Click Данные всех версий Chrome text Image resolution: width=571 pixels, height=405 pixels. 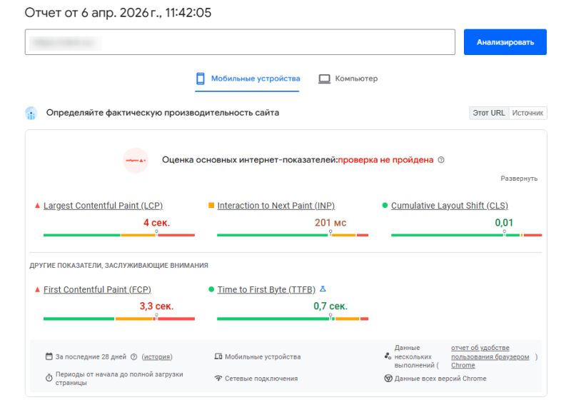click(x=440, y=379)
